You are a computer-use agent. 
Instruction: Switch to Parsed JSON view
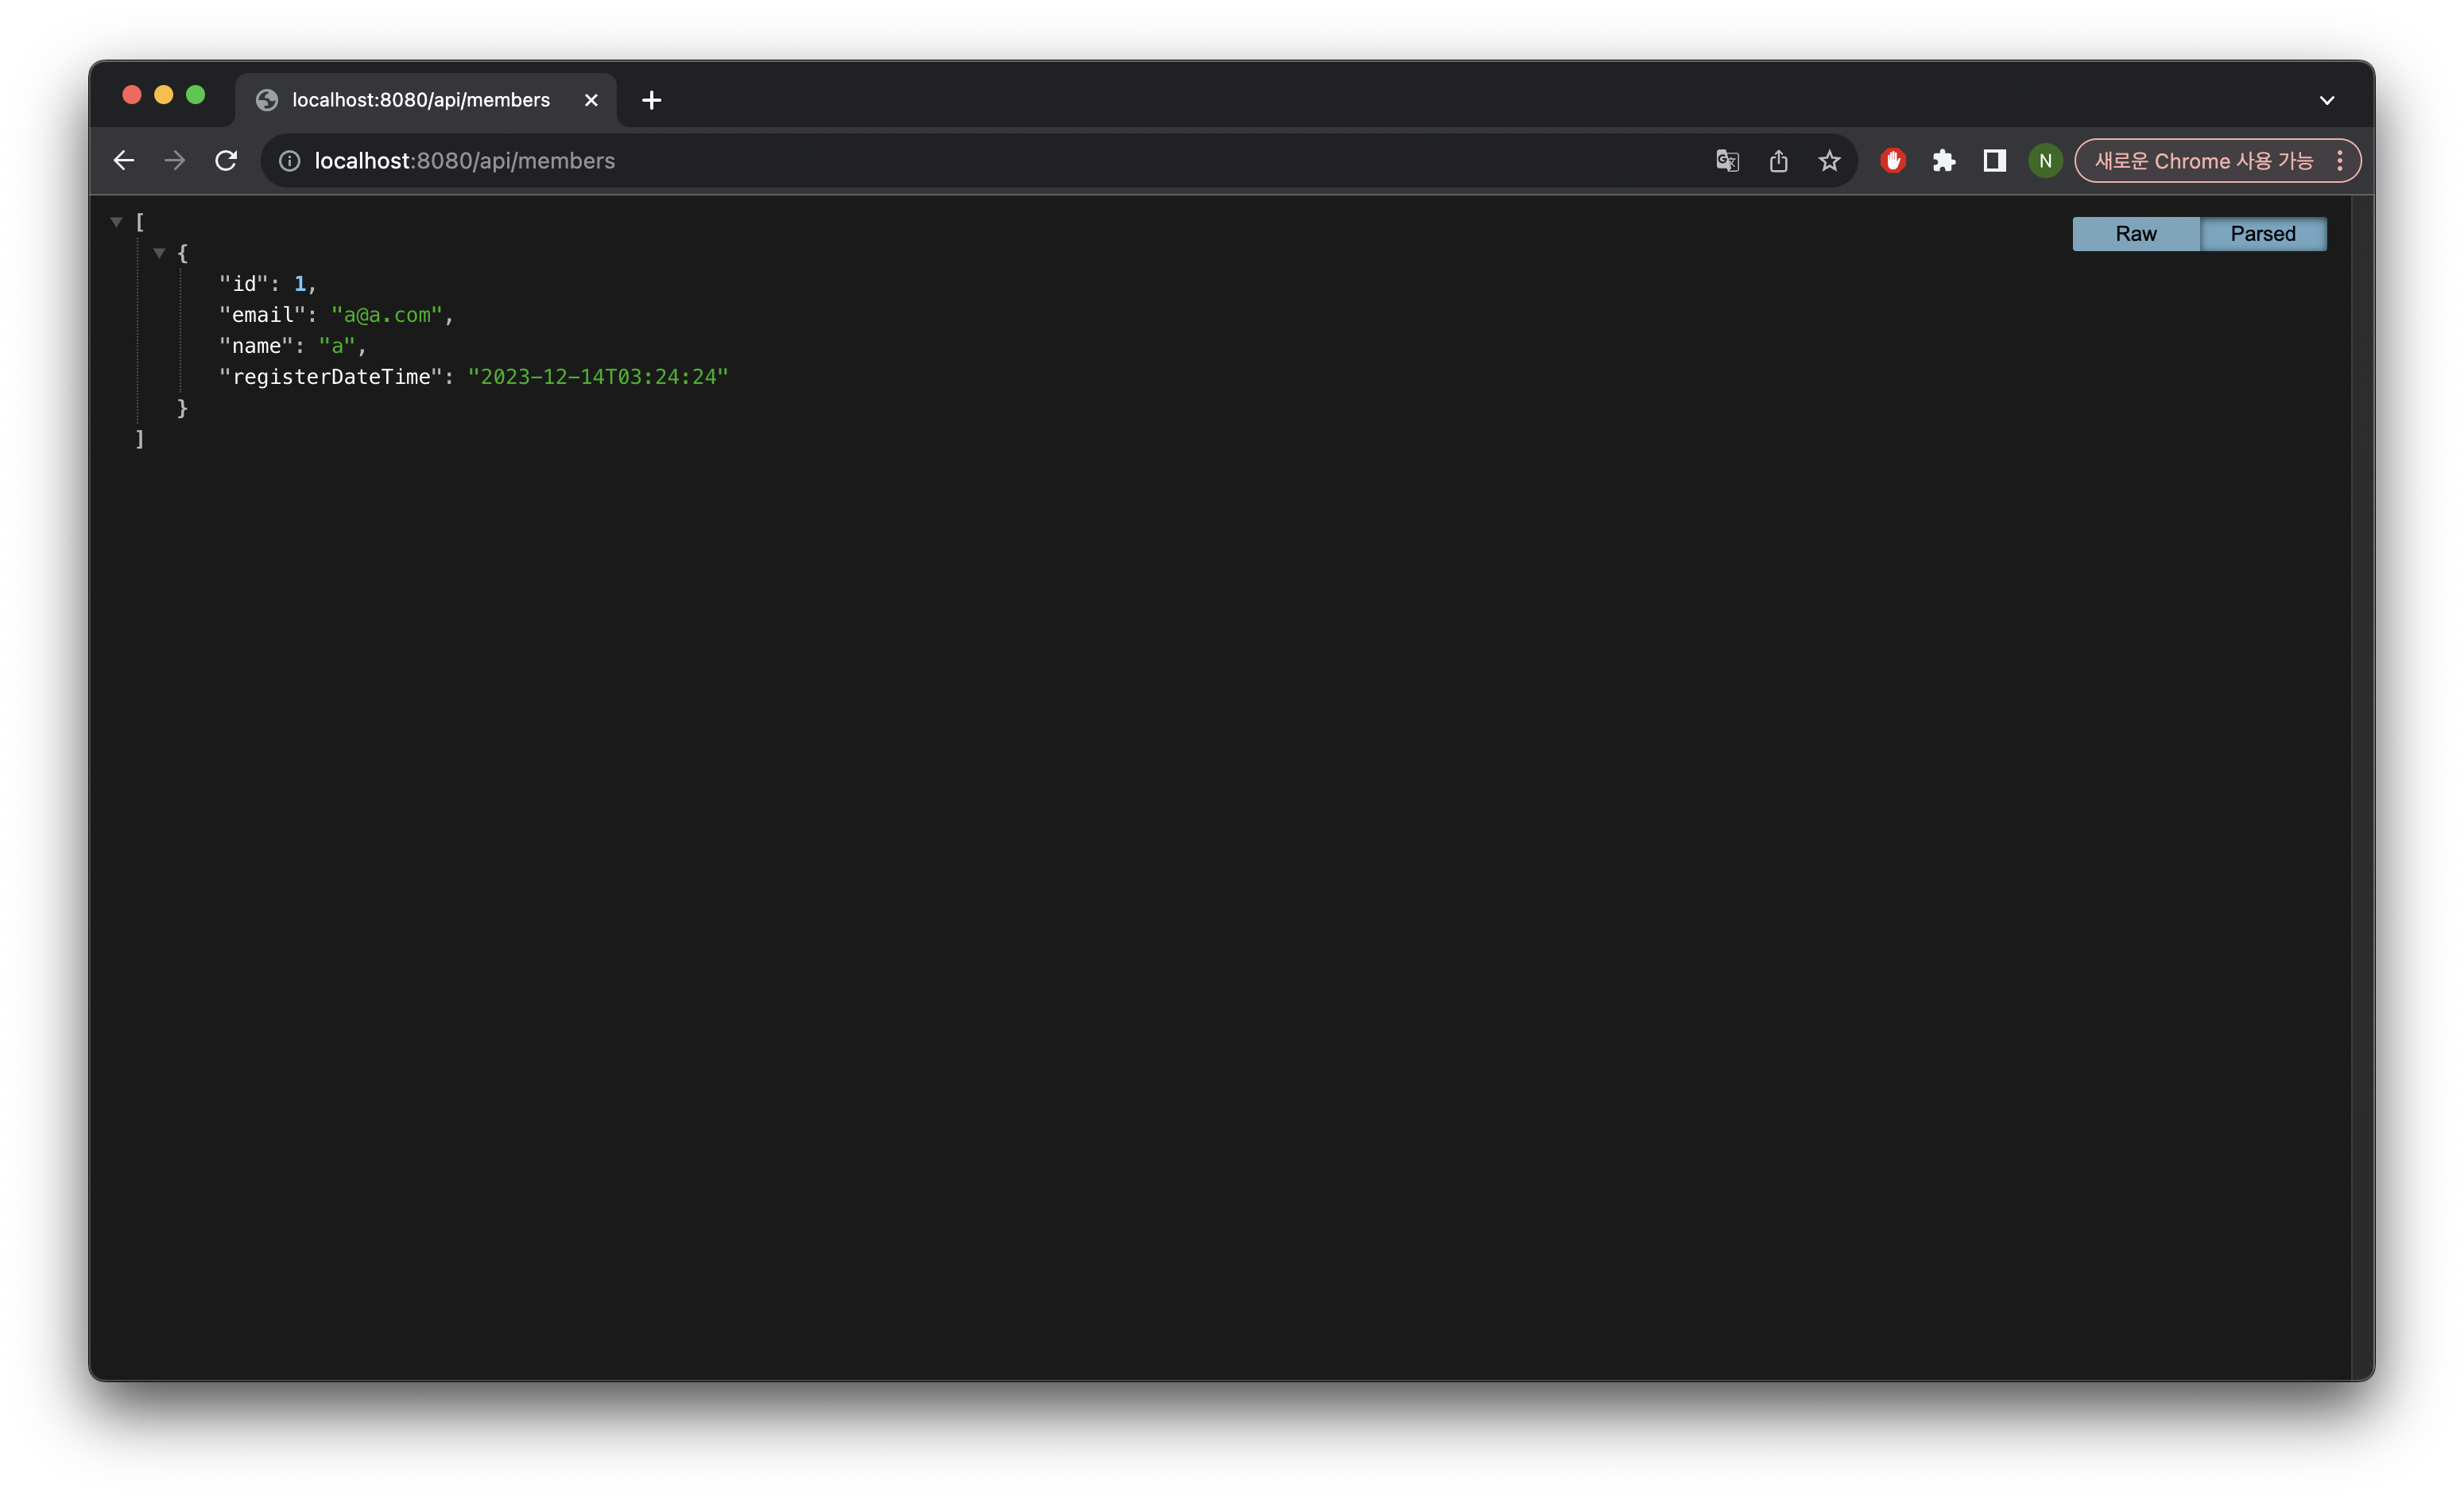[x=2262, y=234]
